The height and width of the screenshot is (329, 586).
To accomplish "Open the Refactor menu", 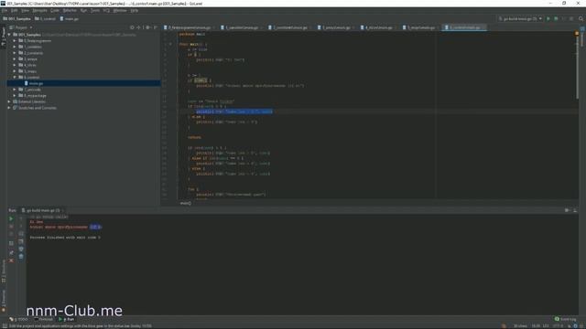I will pyautogui.click(x=70, y=10).
